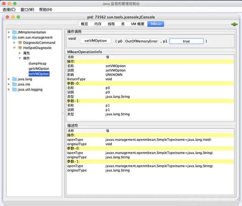Image resolution: width=242 pixels, height=206 pixels.
Task: Click the p1 field containing true
Action: [186, 41]
